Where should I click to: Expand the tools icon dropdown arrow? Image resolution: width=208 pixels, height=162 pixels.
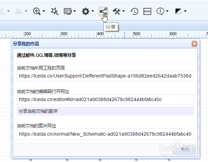point(123,11)
